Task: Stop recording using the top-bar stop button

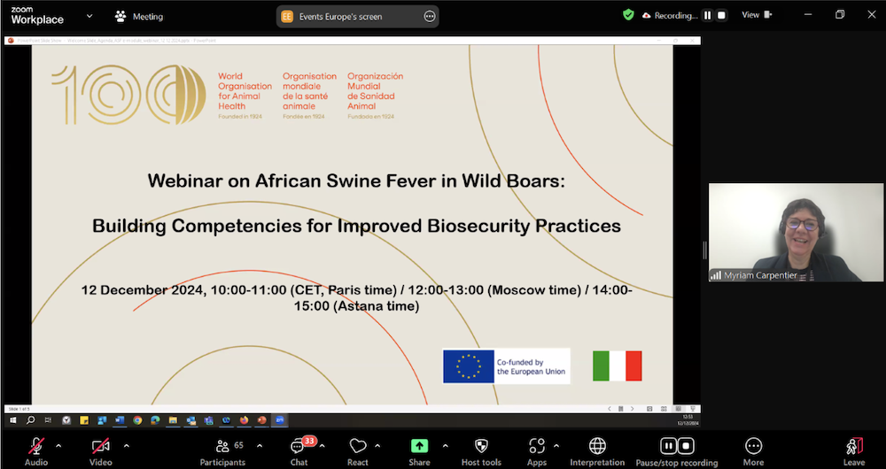Action: pyautogui.click(x=721, y=15)
